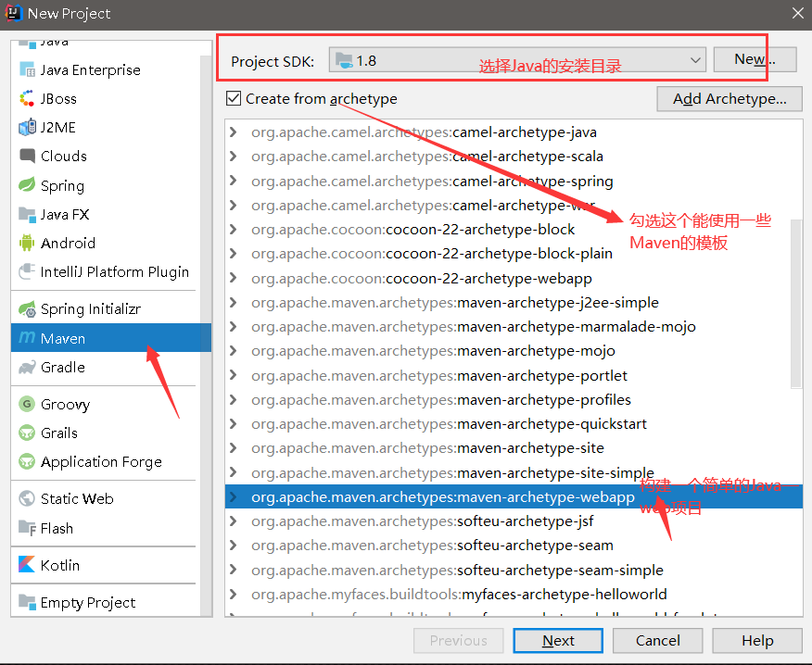Image resolution: width=812 pixels, height=665 pixels.
Task: Click the SDK folder icon beside 1.8
Action: point(344,60)
